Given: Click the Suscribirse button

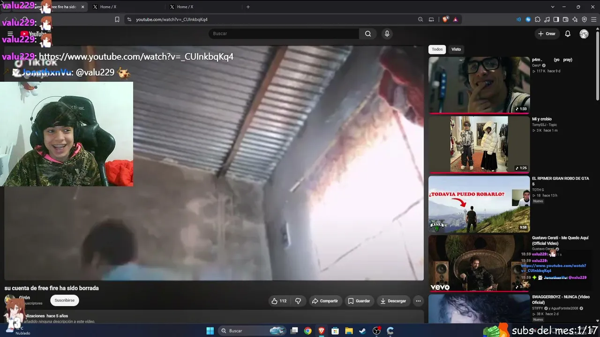Looking at the screenshot, I should point(64,300).
